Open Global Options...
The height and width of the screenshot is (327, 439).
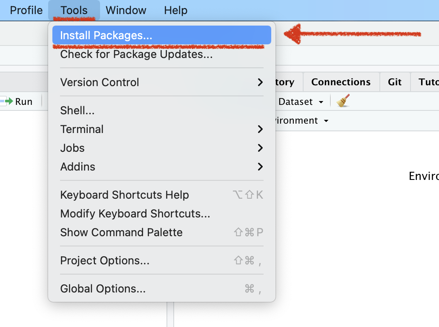103,289
